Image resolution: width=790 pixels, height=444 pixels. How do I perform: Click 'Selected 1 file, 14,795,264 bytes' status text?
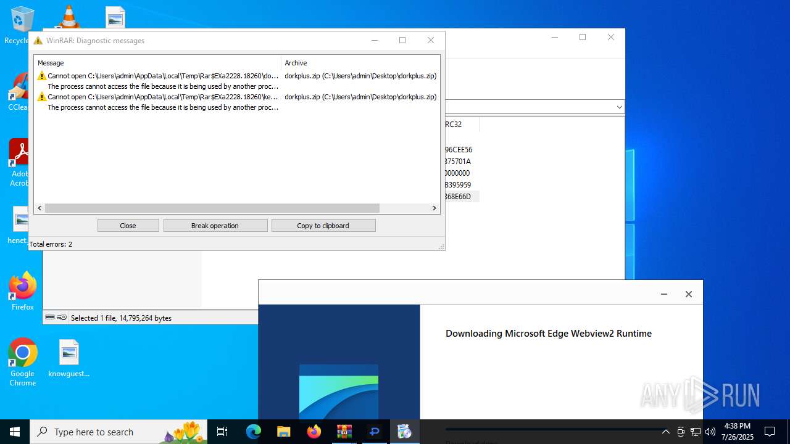pyautogui.click(x=121, y=318)
